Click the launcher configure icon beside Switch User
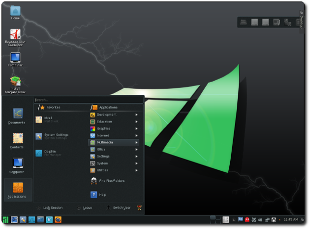This screenshot has height=229, width=310. pyautogui.click(x=139, y=207)
